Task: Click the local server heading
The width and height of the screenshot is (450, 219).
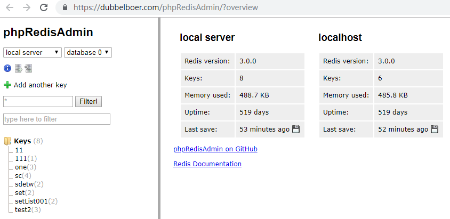Action: (x=207, y=37)
